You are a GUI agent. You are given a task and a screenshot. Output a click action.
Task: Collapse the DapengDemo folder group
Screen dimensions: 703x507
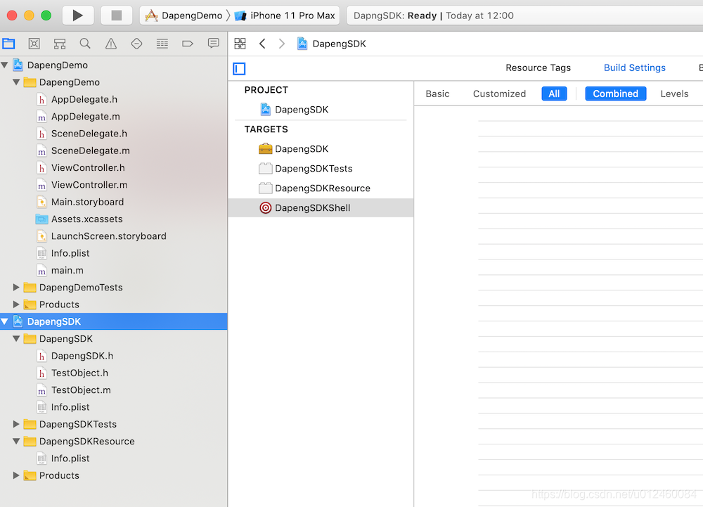tap(16, 82)
